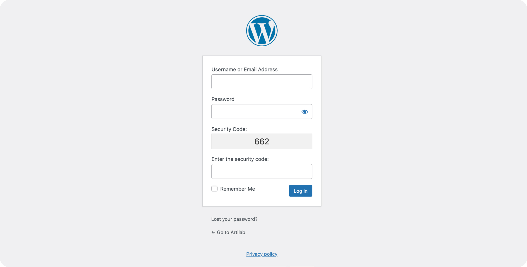
Task: Click the left arrow beside Go to Artilab
Action: [213, 232]
